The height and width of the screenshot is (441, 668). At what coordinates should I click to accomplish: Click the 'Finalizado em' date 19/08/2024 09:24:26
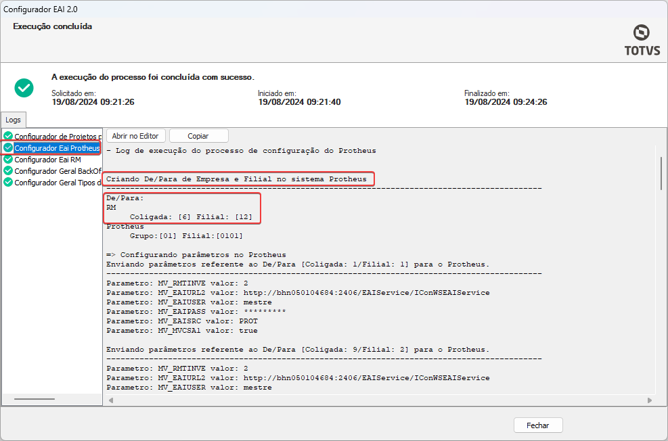tap(506, 102)
